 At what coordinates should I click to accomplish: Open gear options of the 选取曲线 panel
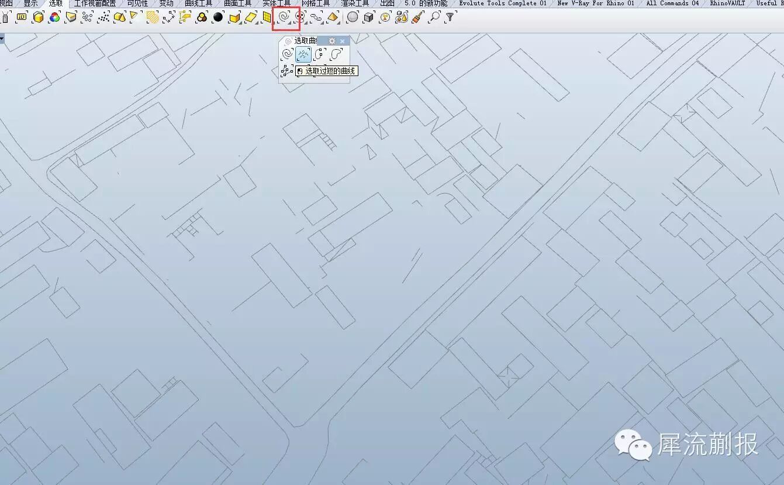[x=331, y=41]
